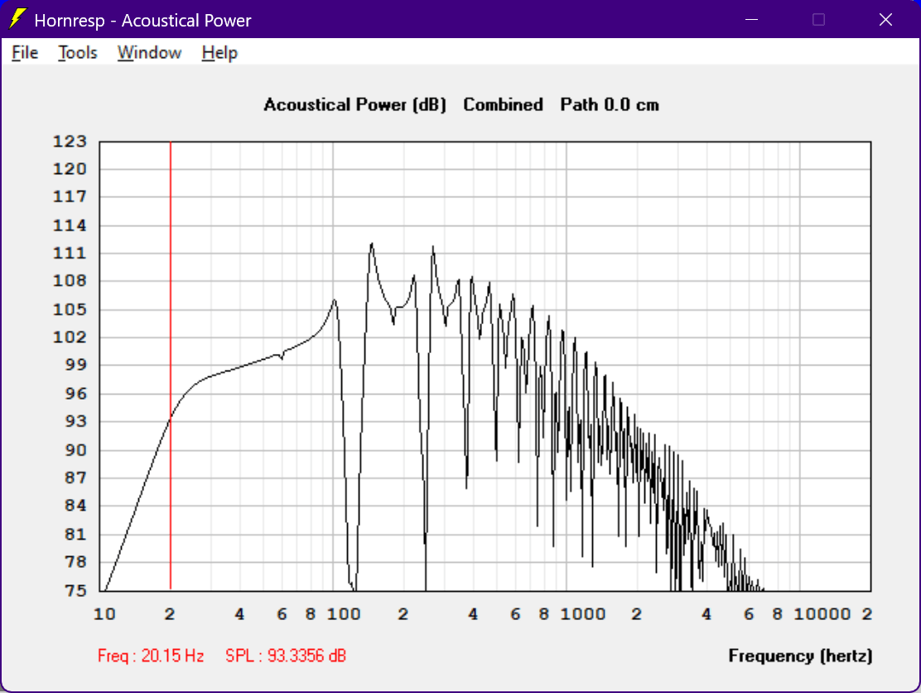921x693 pixels.
Task: Open the Tools menu
Action: point(78,53)
